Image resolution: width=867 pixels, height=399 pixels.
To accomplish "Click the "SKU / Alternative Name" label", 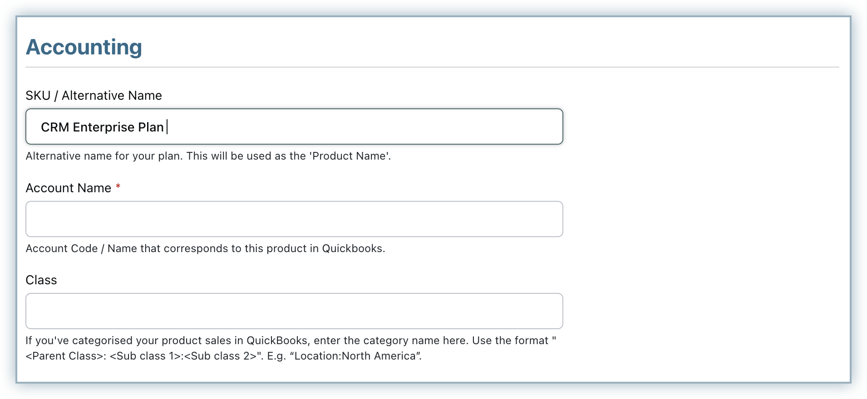I will [94, 96].
